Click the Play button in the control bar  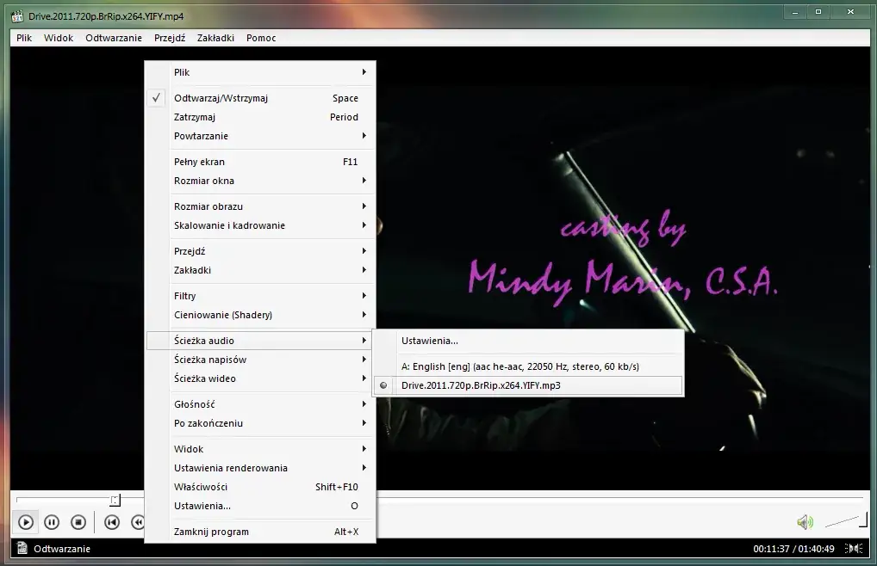coord(26,522)
